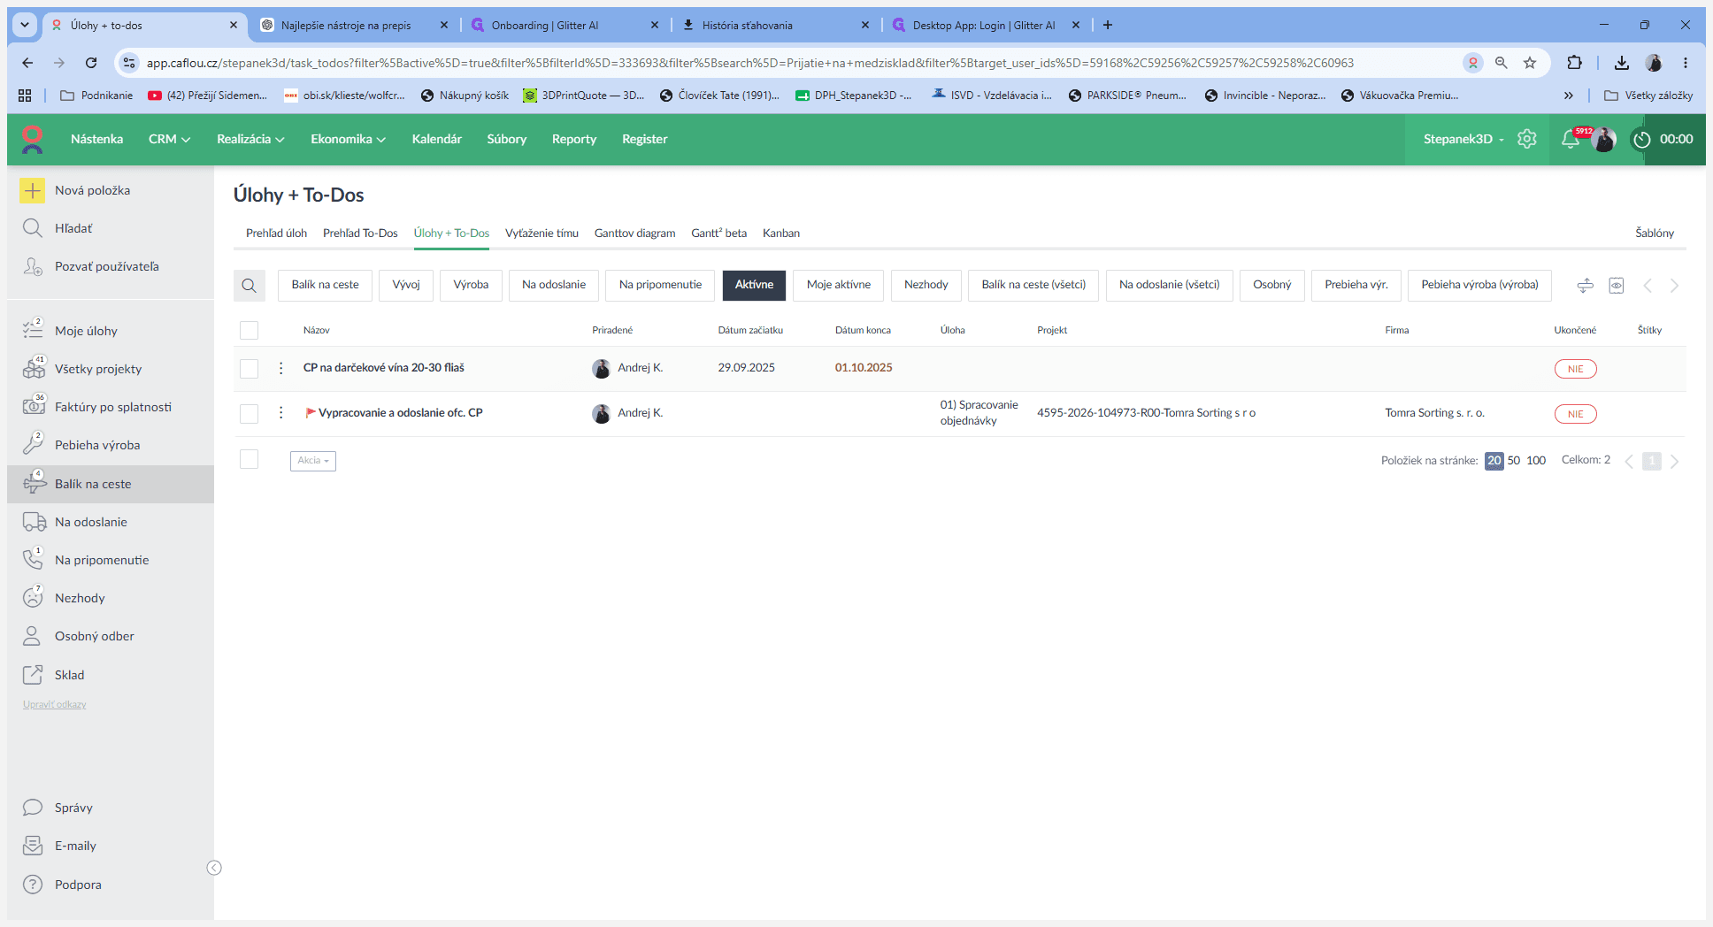
Task: Open the Reporty menu item
Action: coord(574,139)
